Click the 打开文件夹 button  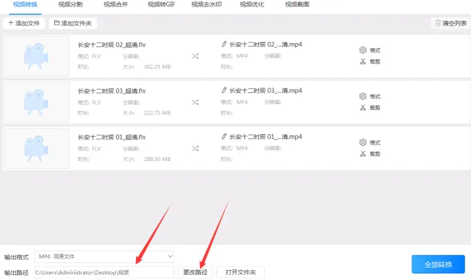241,272
